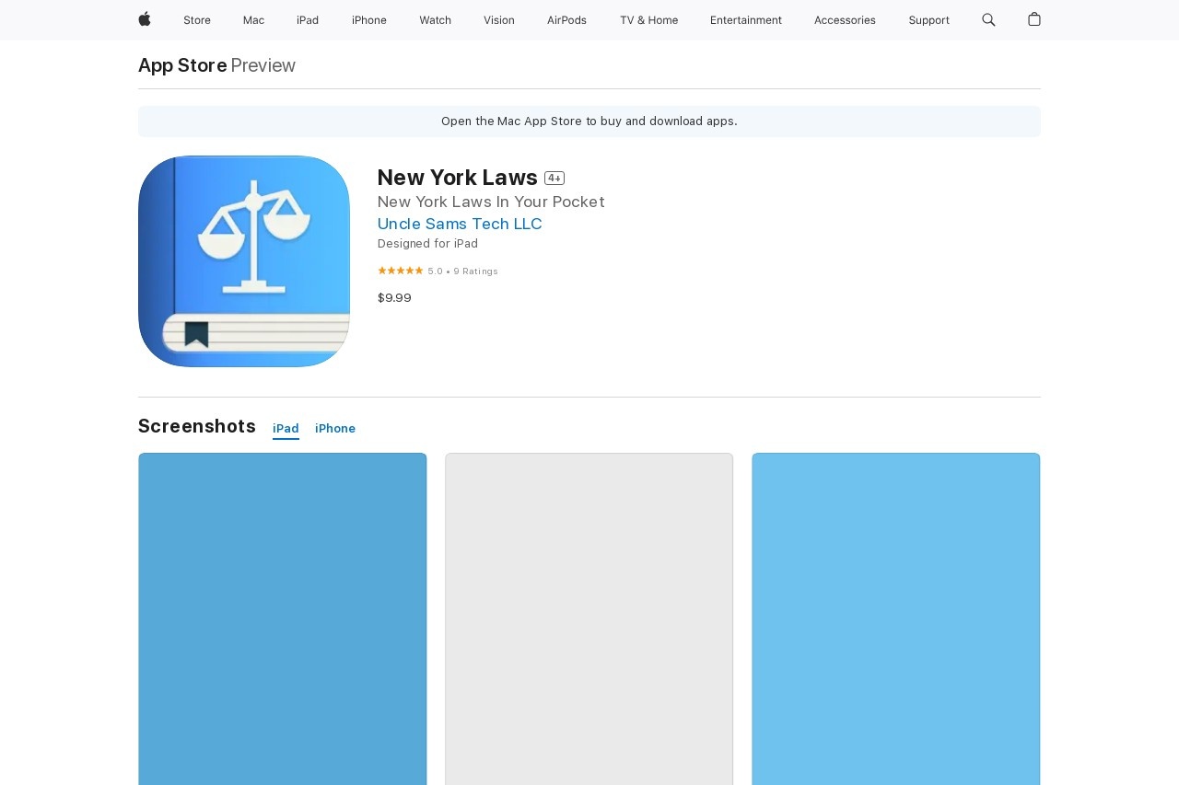Open the Support menu

pyautogui.click(x=928, y=20)
